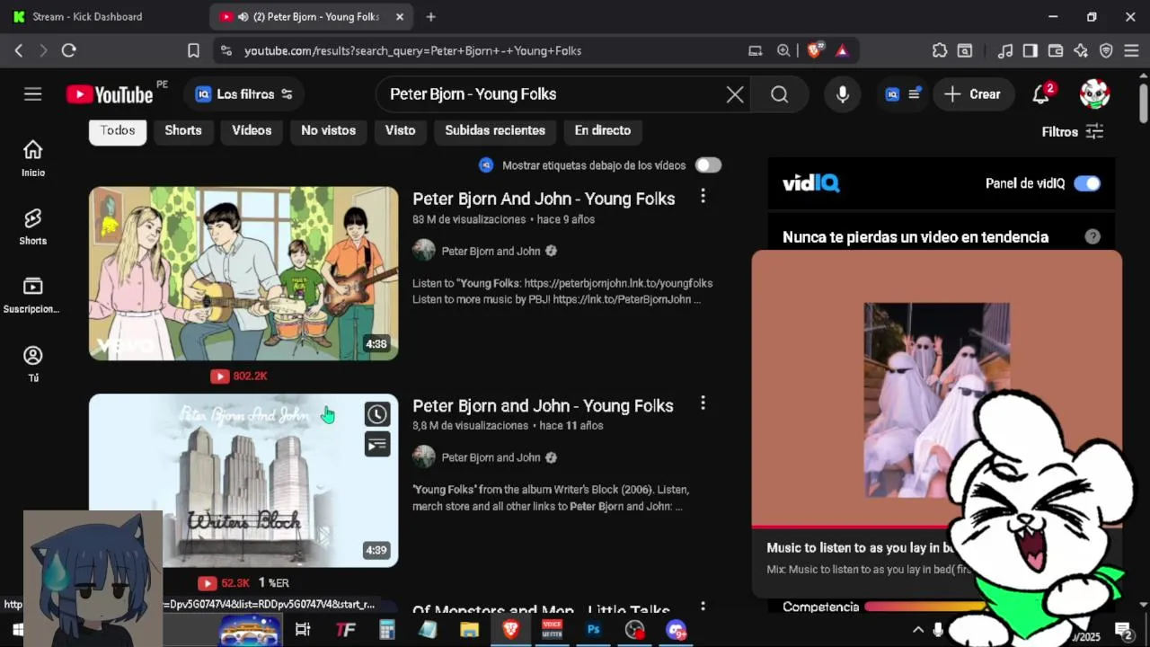The image size is (1150, 647).
Task: Select the Shorts filter chip
Action: (x=183, y=130)
